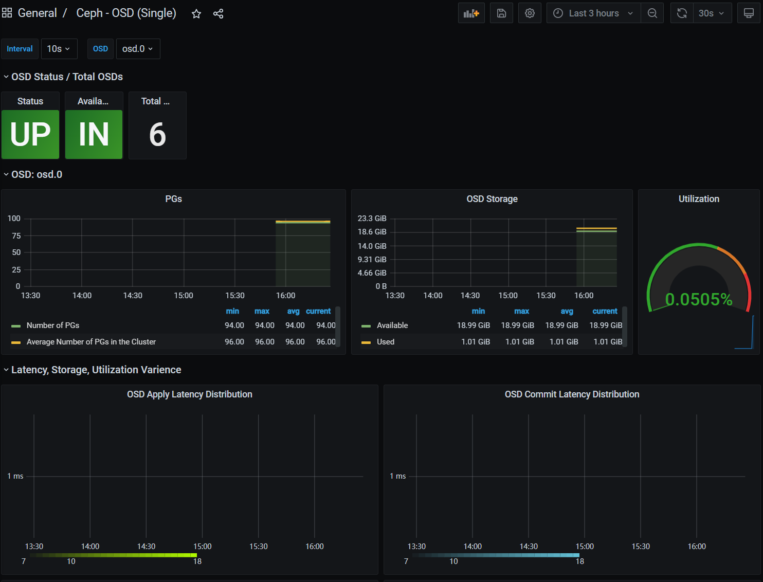Sort PGs legend by avg column

(293, 311)
